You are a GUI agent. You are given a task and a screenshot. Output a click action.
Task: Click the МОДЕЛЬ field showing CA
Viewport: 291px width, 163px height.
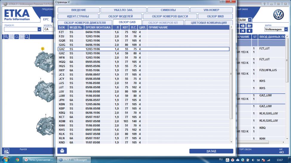point(49,29)
